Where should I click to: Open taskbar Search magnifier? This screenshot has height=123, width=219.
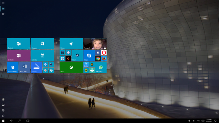coord(20,121)
